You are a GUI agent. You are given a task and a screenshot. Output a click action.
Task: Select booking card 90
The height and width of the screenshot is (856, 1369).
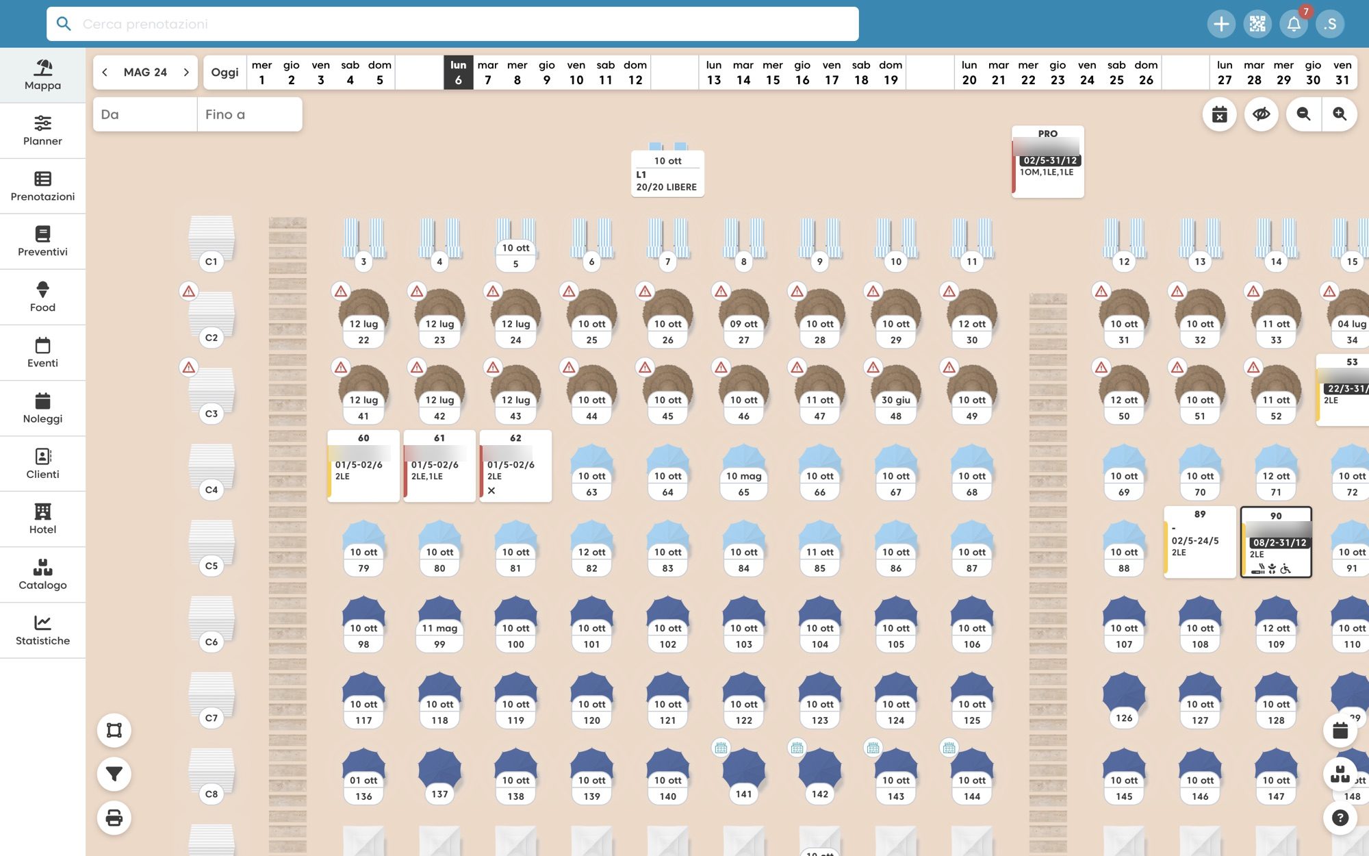point(1276,542)
